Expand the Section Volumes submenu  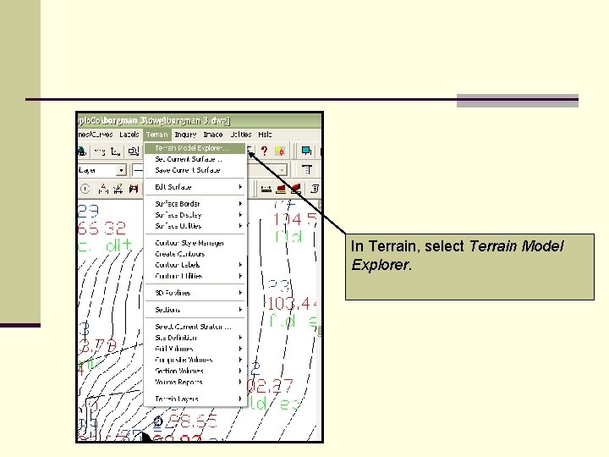point(195,371)
